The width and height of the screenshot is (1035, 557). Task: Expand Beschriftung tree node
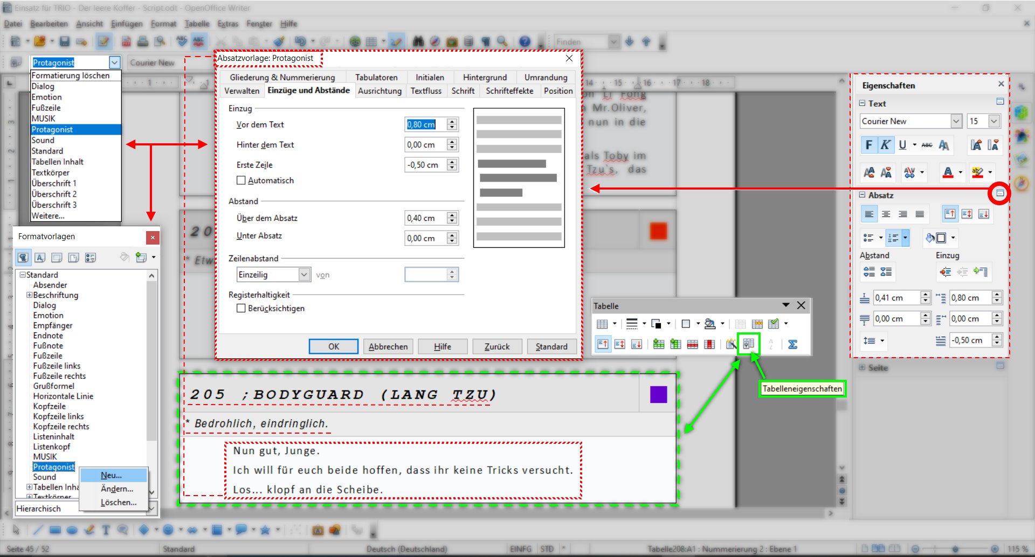click(x=29, y=295)
